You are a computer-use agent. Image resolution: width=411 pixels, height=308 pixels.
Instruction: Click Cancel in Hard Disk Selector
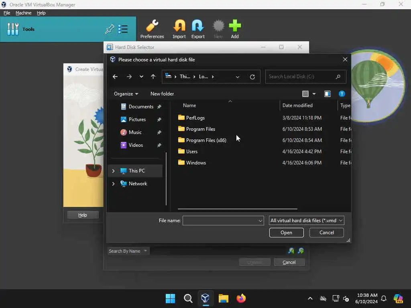[289, 262]
